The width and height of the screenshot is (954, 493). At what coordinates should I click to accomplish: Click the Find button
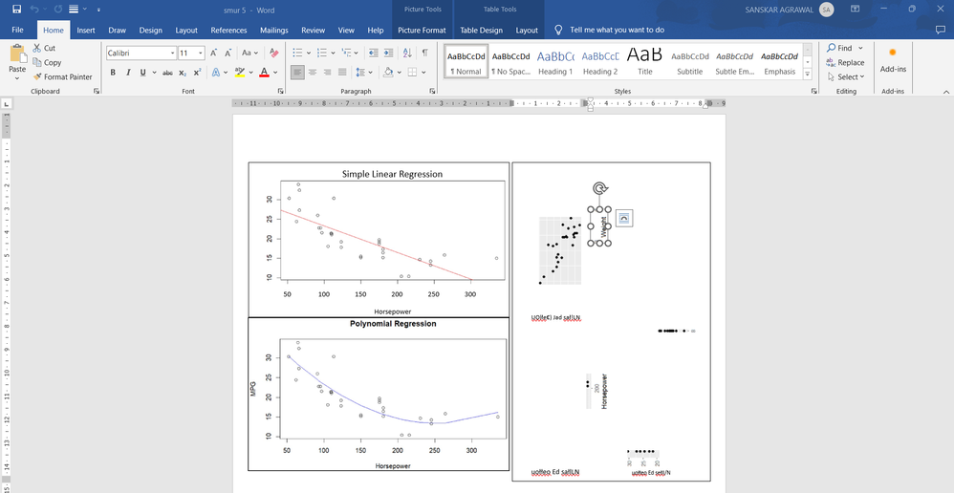tap(844, 48)
